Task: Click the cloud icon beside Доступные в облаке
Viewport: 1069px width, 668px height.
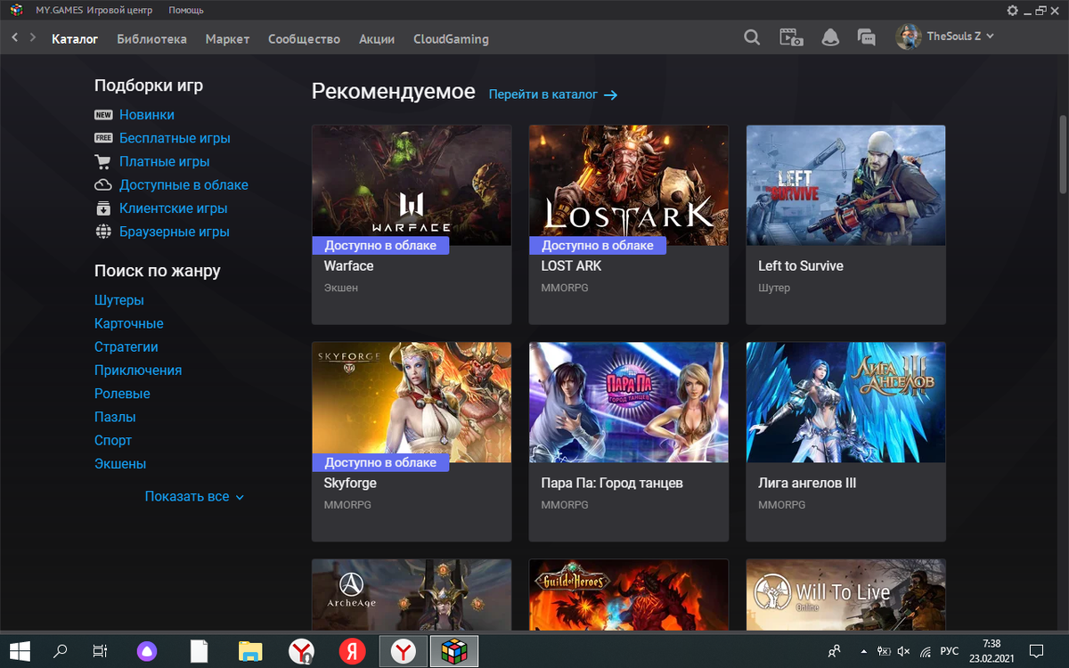Action: click(x=103, y=184)
